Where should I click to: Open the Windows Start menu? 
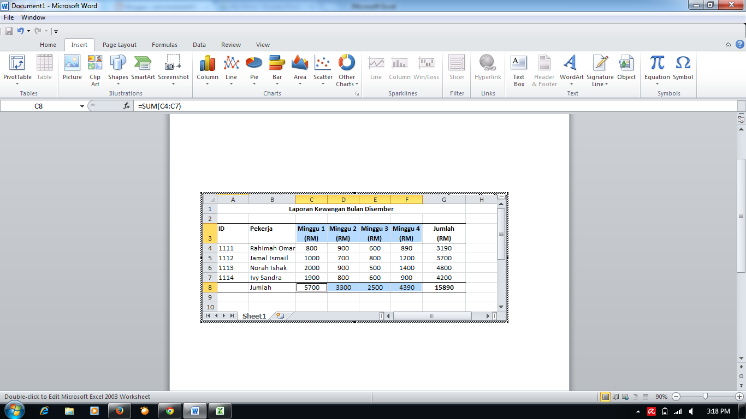tap(14, 410)
